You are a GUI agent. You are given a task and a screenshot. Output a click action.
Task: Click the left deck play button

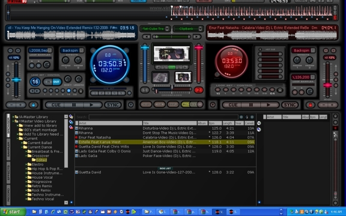tap(92, 105)
